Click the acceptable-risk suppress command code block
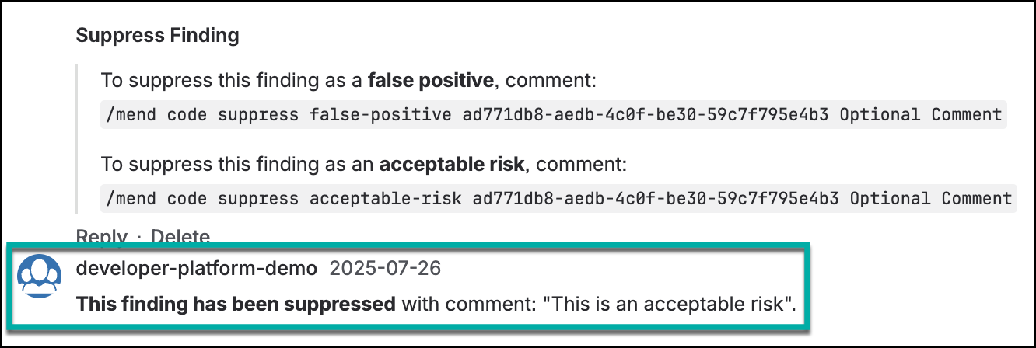 click(558, 198)
